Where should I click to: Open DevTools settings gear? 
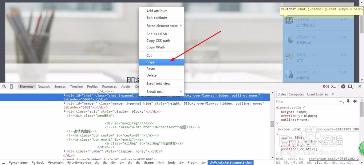pos(343,86)
